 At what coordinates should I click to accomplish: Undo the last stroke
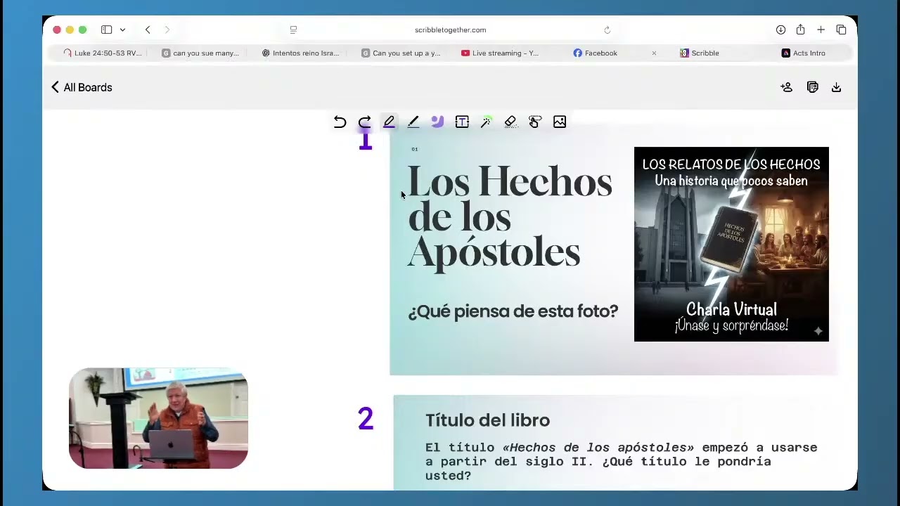(x=340, y=122)
